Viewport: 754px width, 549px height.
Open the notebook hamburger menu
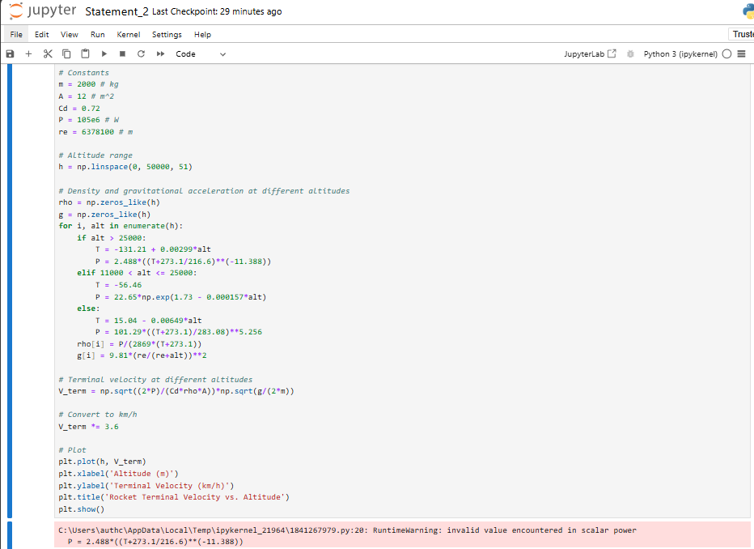coord(741,53)
